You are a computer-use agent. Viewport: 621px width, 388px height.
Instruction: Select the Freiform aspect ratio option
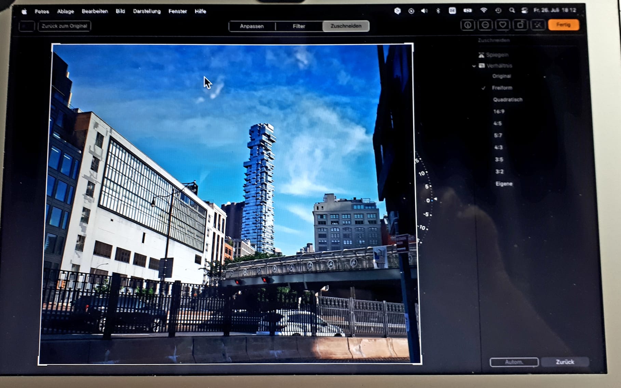(502, 88)
